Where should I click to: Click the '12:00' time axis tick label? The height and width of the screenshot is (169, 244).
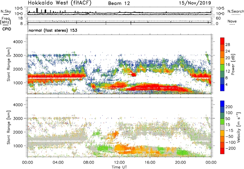pos(119,163)
